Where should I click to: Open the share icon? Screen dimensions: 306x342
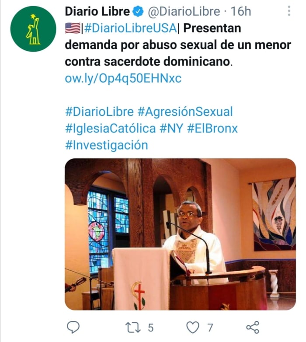[x=253, y=328]
